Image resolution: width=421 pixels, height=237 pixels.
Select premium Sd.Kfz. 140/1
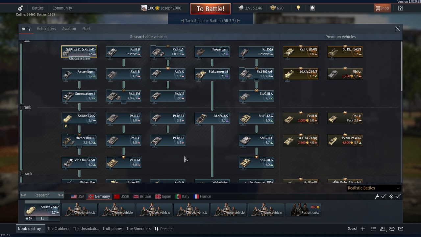click(345, 52)
